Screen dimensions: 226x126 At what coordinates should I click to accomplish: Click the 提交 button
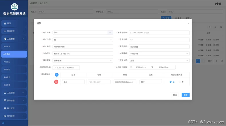pyautogui.click(x=185, y=95)
